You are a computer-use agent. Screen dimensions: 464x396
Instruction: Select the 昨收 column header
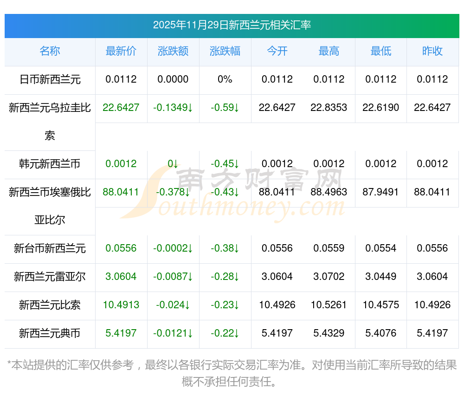click(432, 51)
